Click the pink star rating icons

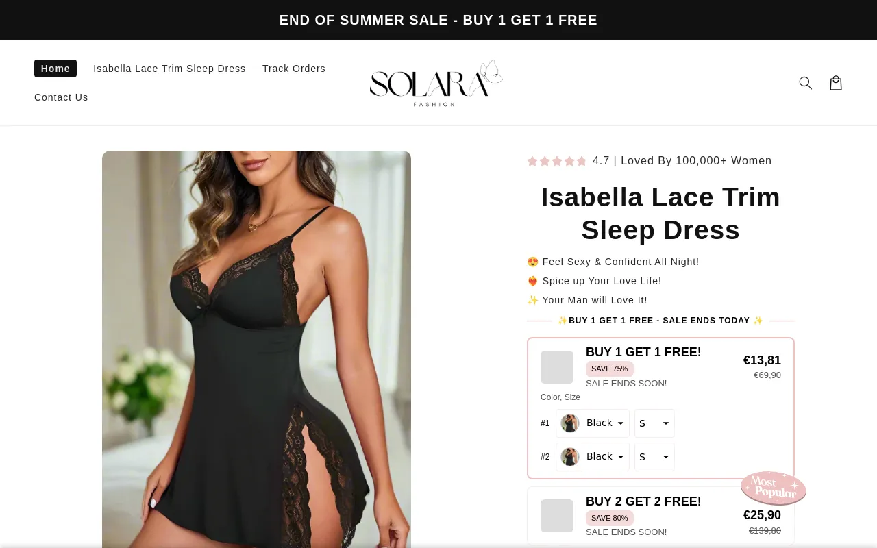click(557, 161)
